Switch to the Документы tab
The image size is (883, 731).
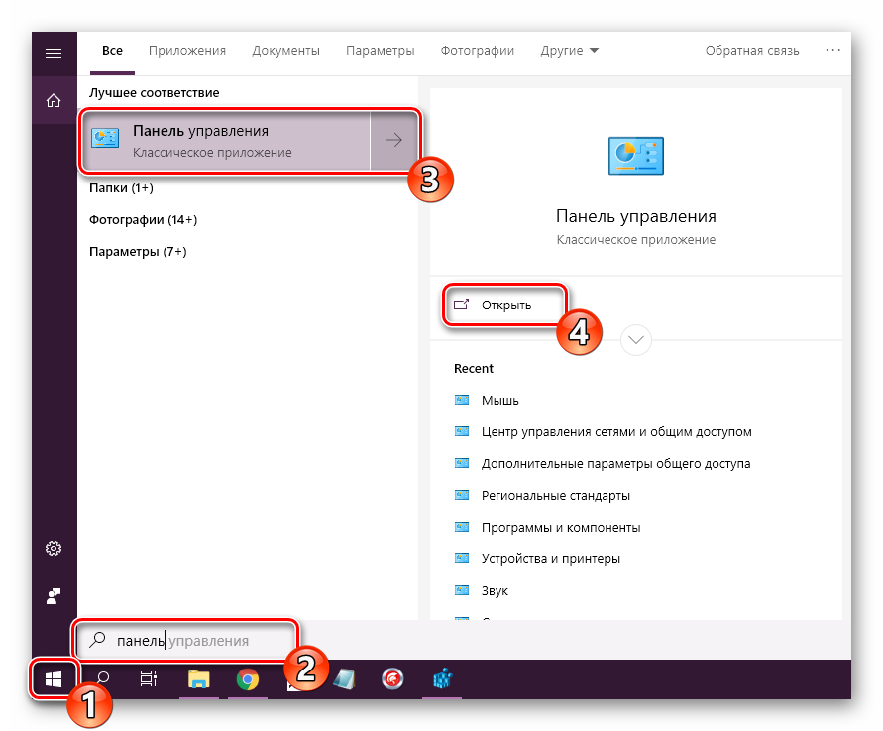click(285, 51)
